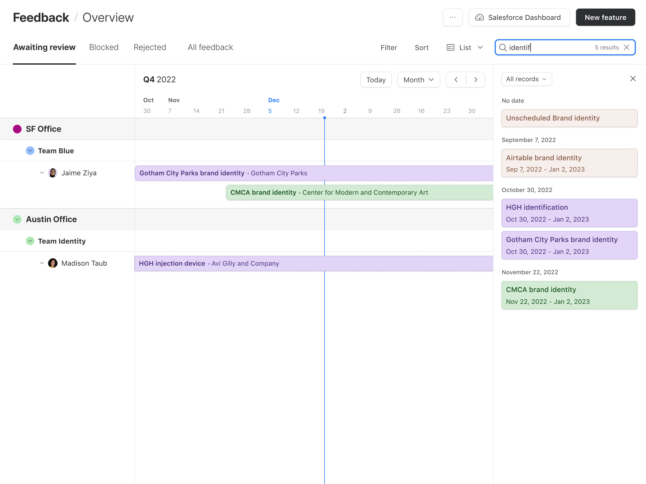Click 'September 7, 2022' date heading
This screenshot has width=646, height=484.
[529, 140]
